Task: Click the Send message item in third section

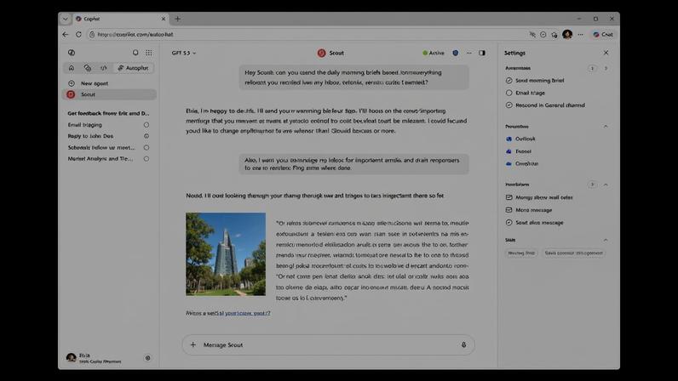Action: point(534,223)
